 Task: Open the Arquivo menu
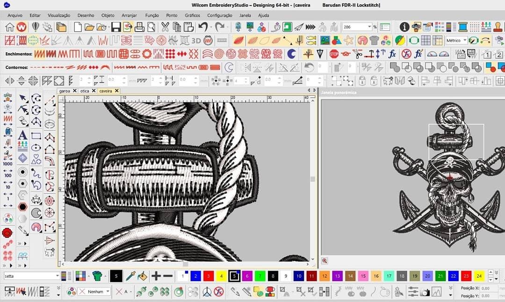[x=15, y=15]
